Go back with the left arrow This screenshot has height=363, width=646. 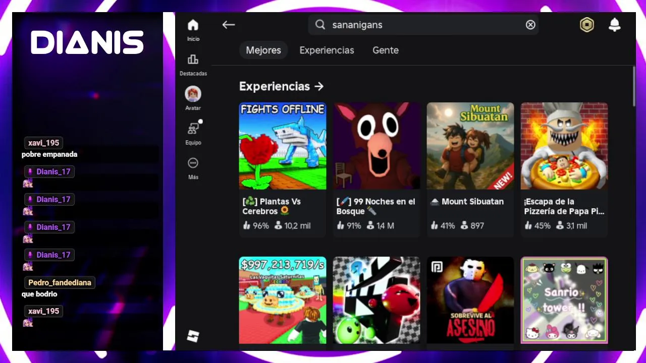(x=229, y=25)
